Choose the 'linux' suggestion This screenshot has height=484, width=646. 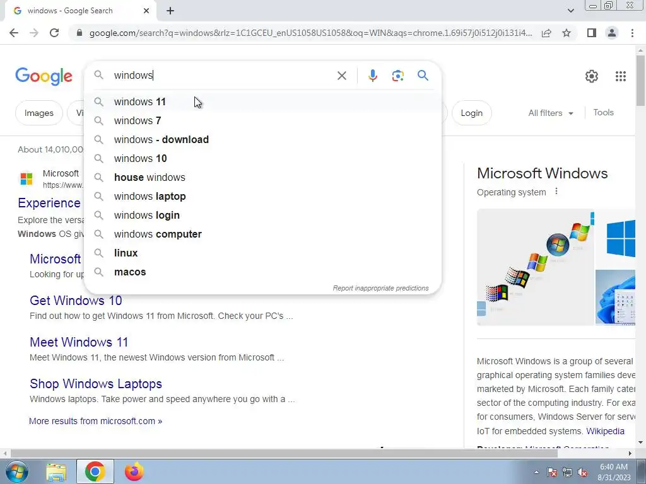[x=262, y=253]
